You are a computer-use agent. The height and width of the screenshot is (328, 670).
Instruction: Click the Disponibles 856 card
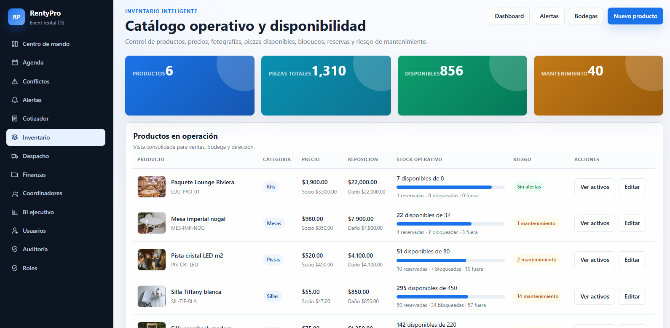[462, 86]
